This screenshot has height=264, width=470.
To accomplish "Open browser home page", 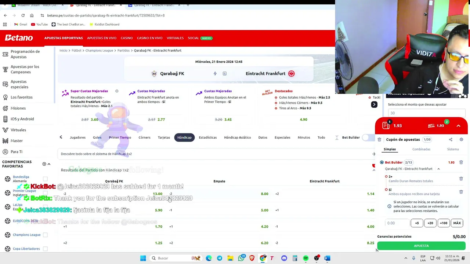I will point(32,15).
